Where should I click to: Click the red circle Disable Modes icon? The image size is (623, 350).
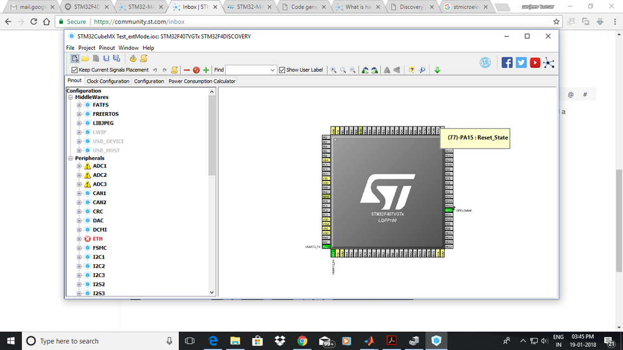click(196, 70)
